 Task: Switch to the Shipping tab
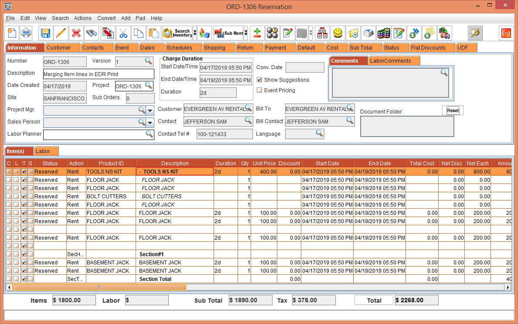coord(215,48)
